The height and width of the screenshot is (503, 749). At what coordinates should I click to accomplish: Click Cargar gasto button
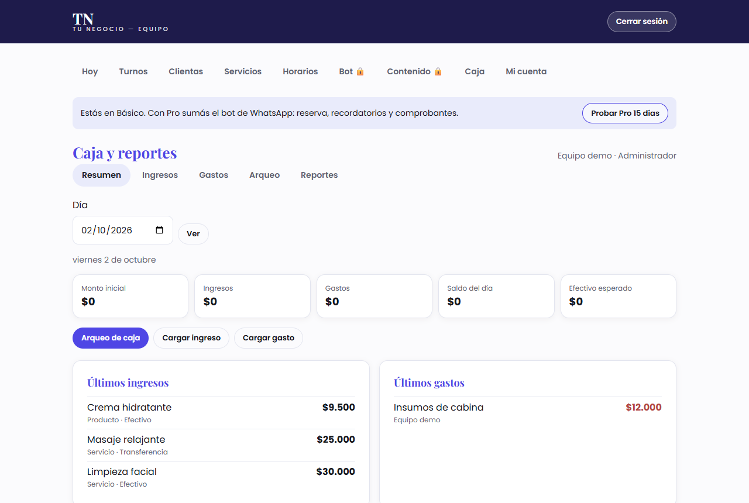(x=269, y=338)
